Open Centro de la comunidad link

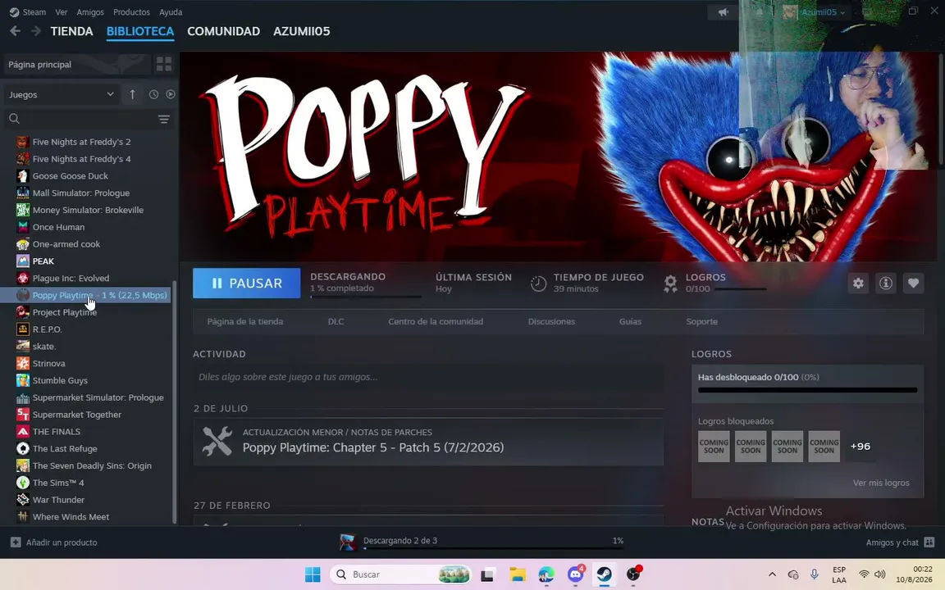436,321
